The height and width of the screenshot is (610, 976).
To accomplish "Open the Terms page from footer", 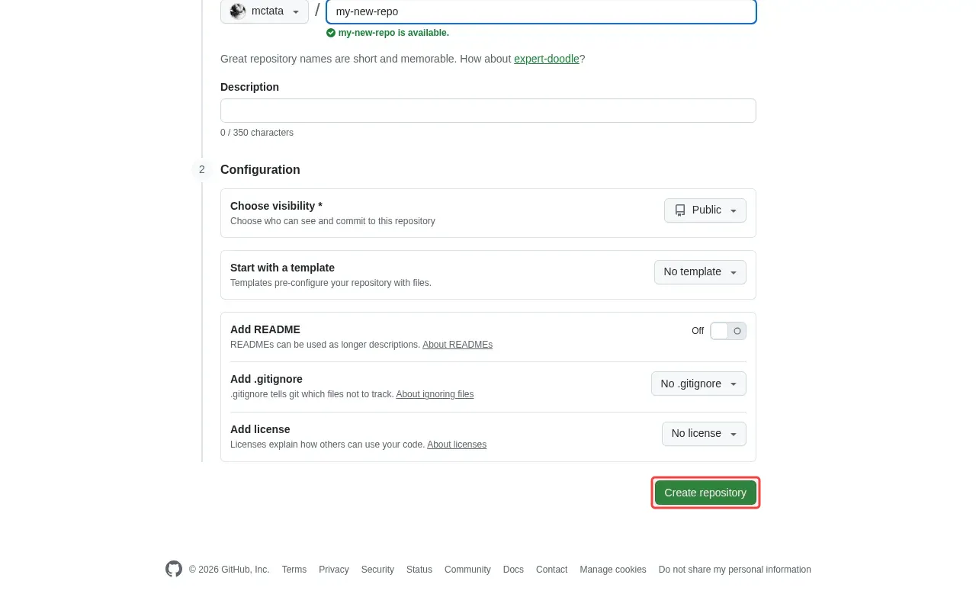I will coord(294,569).
